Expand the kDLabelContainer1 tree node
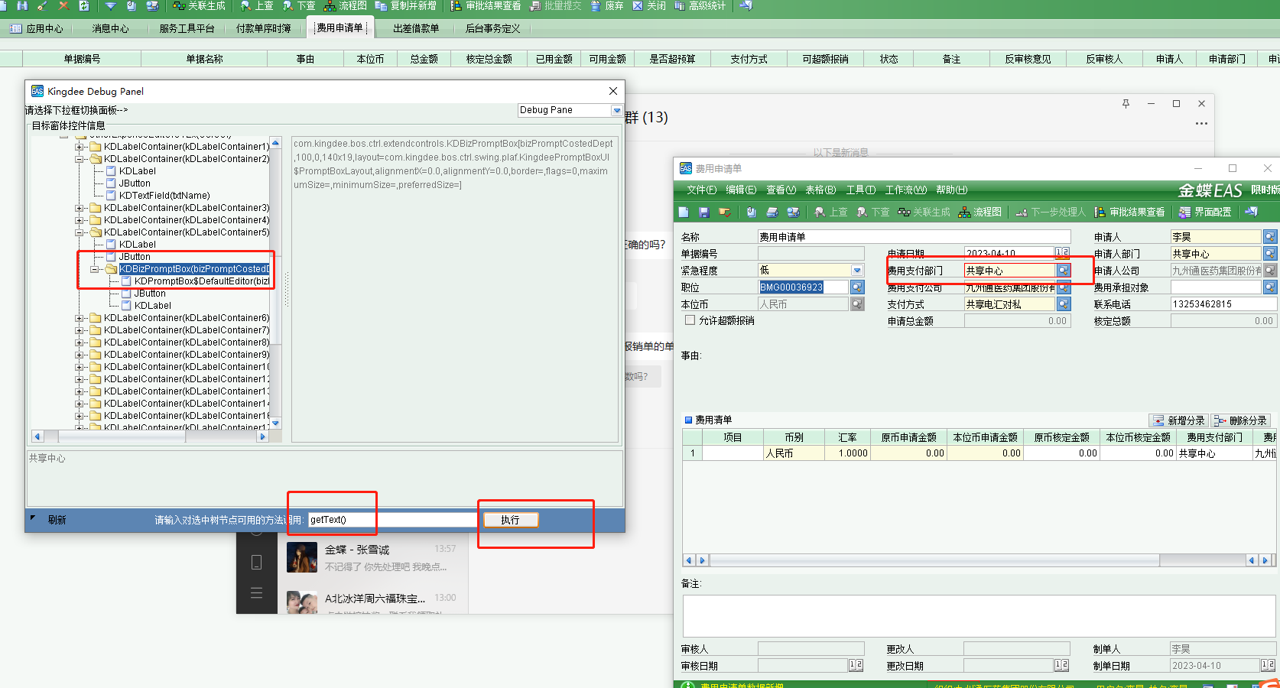Image resolution: width=1280 pixels, height=688 pixels. [x=80, y=147]
